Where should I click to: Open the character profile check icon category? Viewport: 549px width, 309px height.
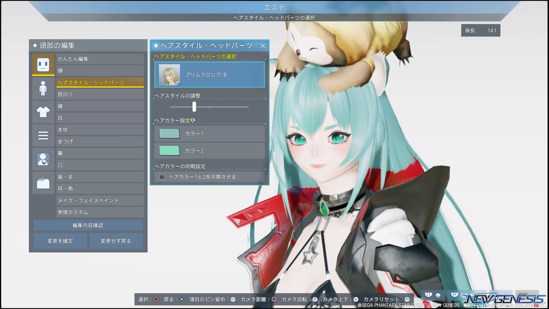coord(43,159)
